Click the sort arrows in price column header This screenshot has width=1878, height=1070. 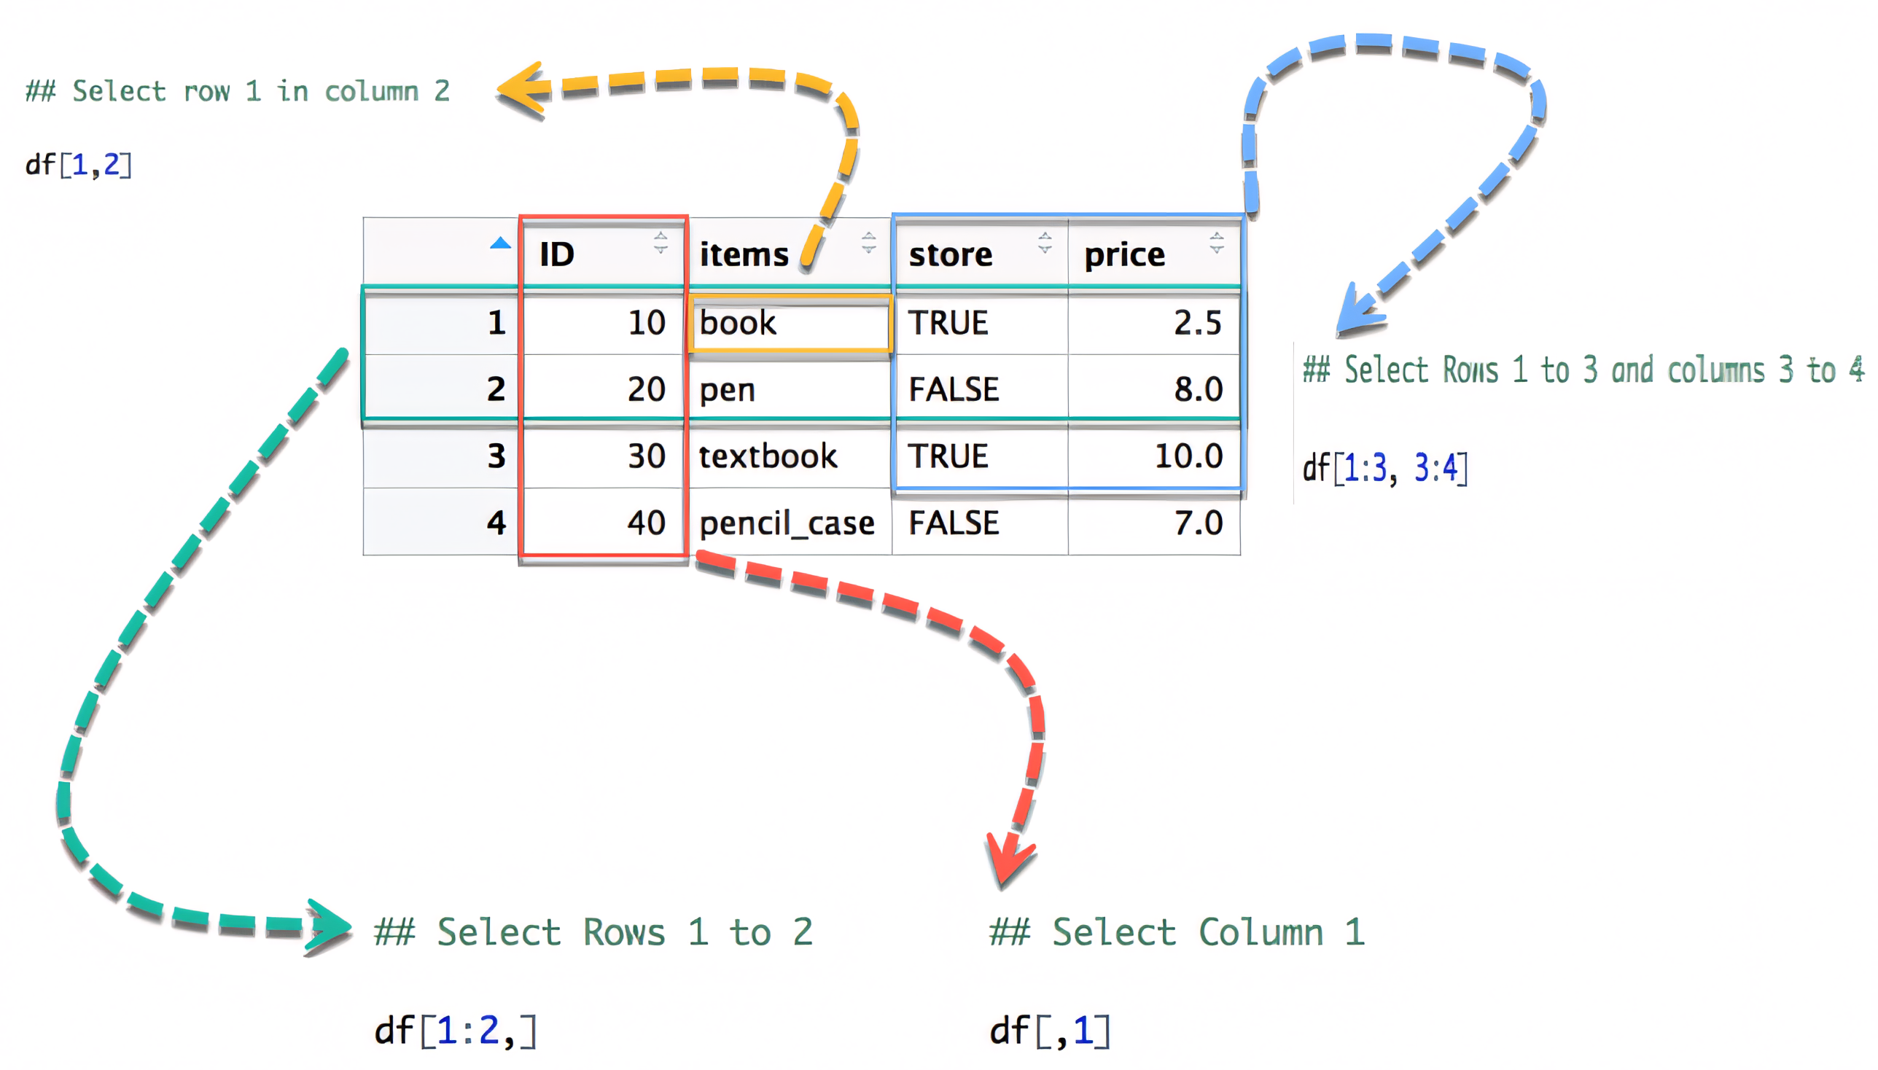pos(1217,243)
